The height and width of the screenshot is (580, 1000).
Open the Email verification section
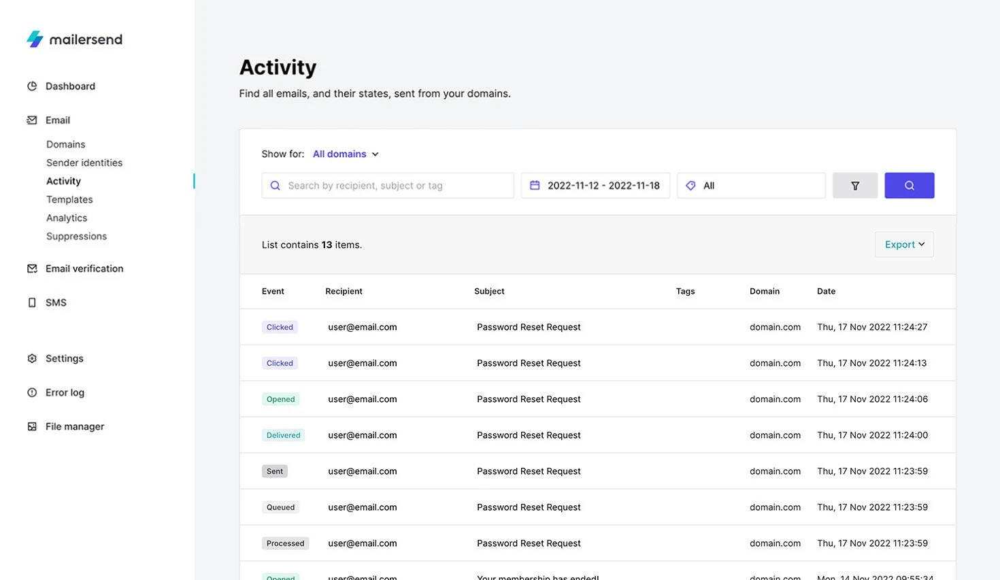click(x=84, y=269)
